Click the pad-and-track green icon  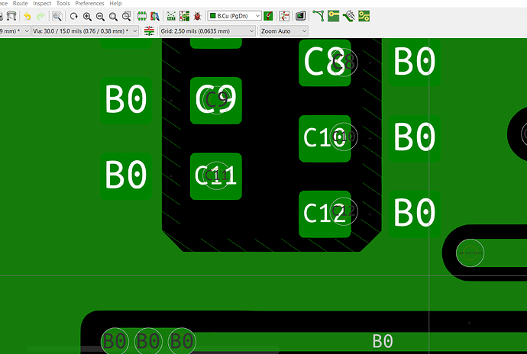(334, 16)
